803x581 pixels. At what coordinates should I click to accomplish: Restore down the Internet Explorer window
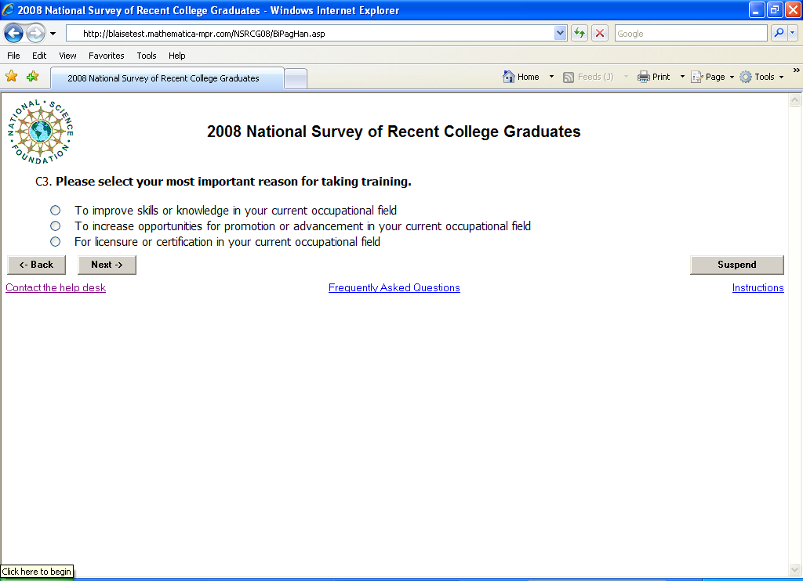[775, 9]
